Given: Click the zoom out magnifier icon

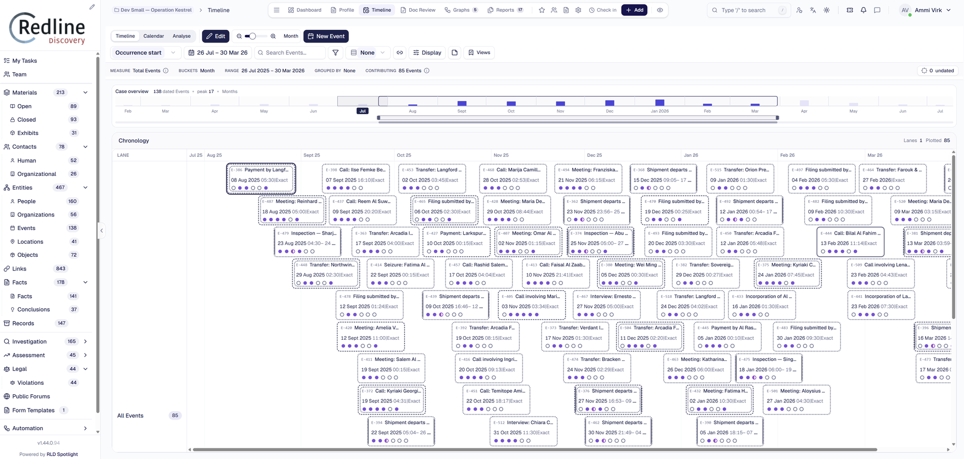Looking at the screenshot, I should [239, 36].
